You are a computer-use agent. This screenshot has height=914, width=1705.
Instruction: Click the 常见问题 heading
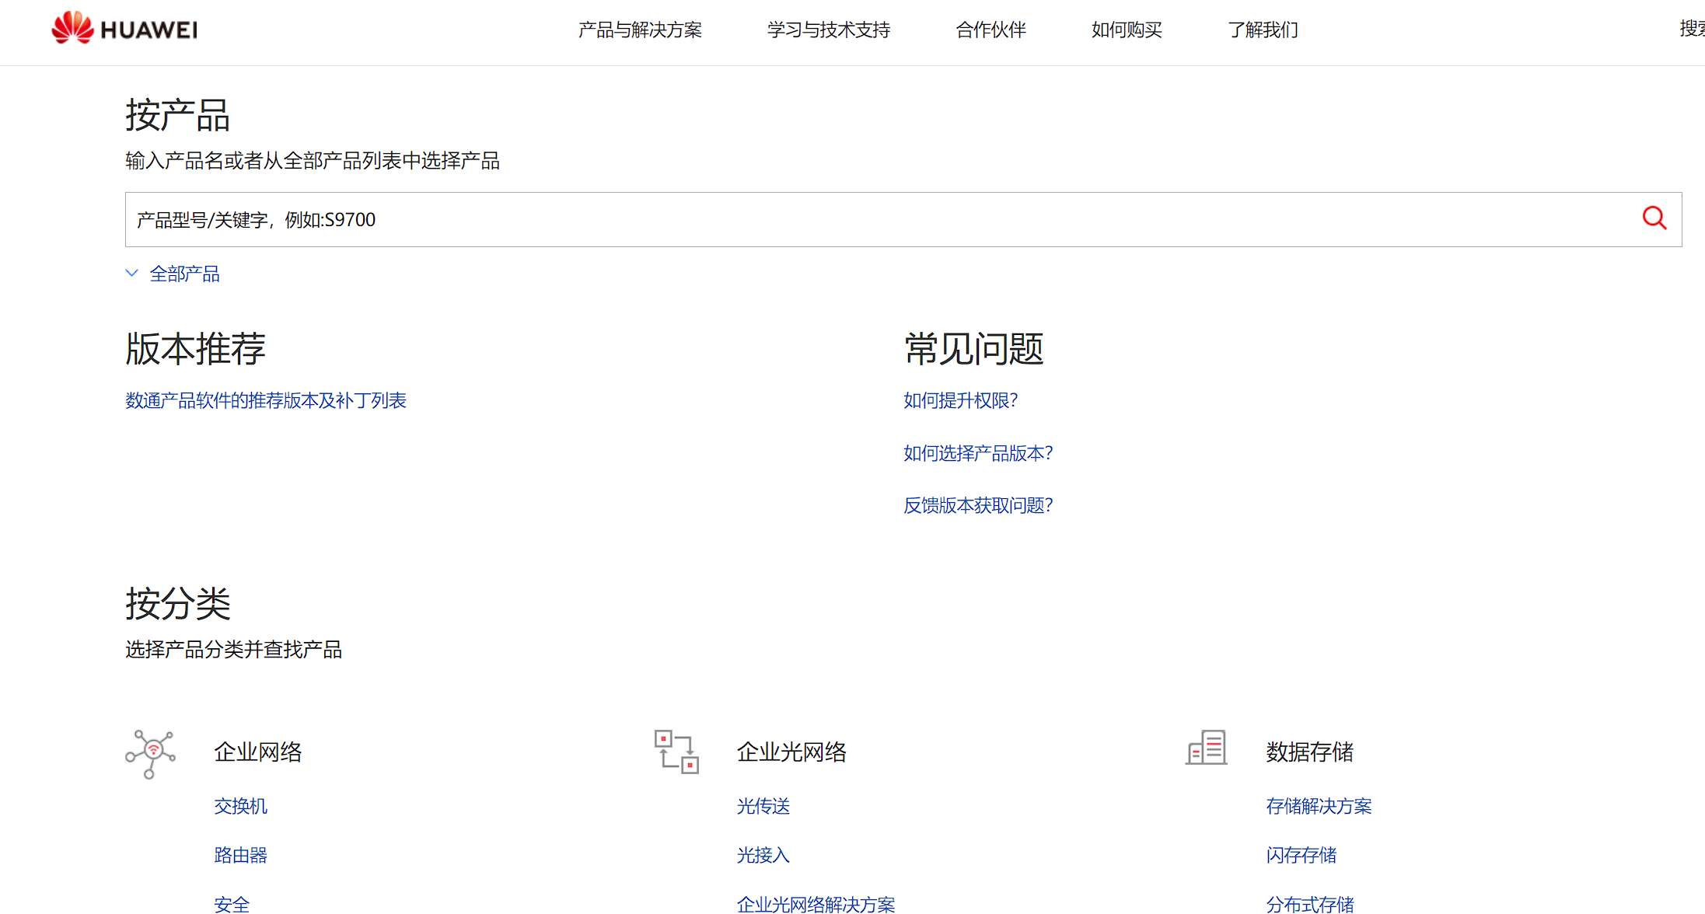click(x=974, y=348)
